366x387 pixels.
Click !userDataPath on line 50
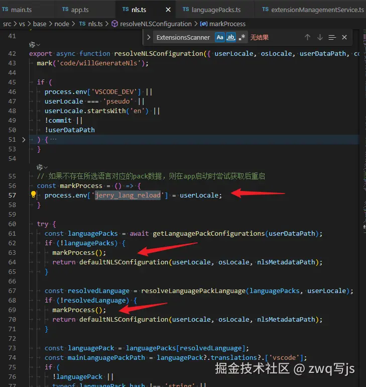(69, 130)
